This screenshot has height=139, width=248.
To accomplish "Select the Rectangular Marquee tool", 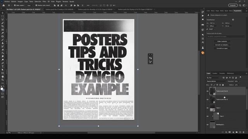I will (3, 16).
